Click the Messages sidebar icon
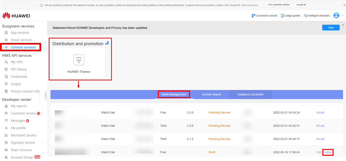 click(x=6, y=120)
